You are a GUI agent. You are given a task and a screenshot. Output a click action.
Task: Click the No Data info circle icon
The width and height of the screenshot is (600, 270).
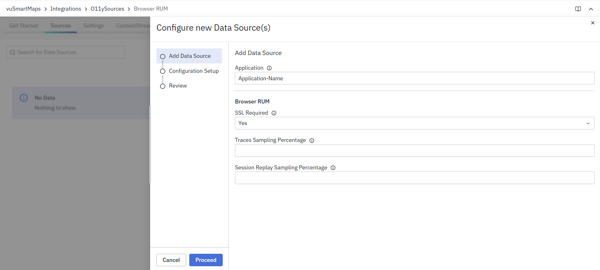(x=24, y=98)
